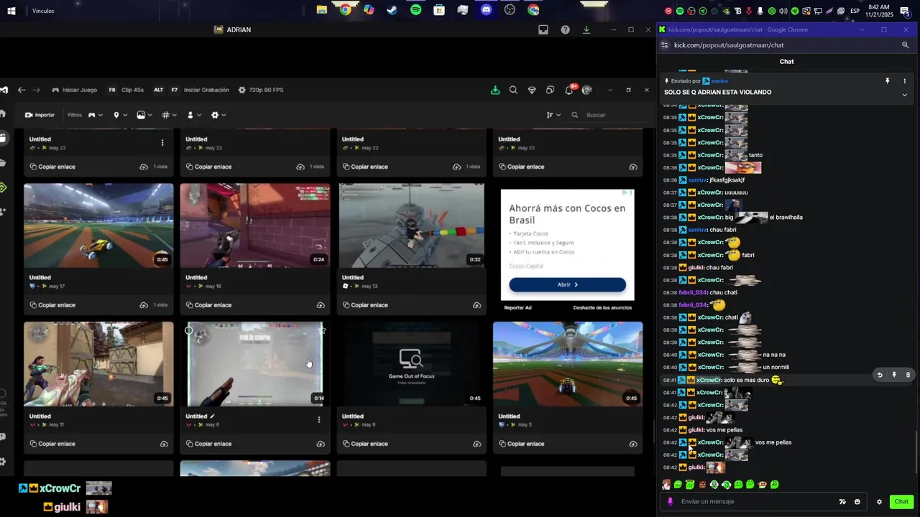The image size is (920, 517).
Task: Open three-dot menu on the hovered may 6 clip
Action: 319,419
